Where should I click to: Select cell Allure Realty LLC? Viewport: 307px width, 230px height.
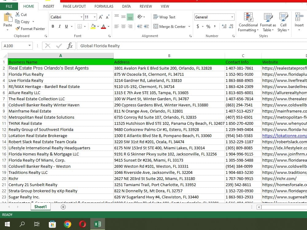tap(61, 93)
